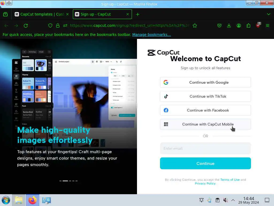
Task: Continue with CapCut Mobile button
Action: 205,124
